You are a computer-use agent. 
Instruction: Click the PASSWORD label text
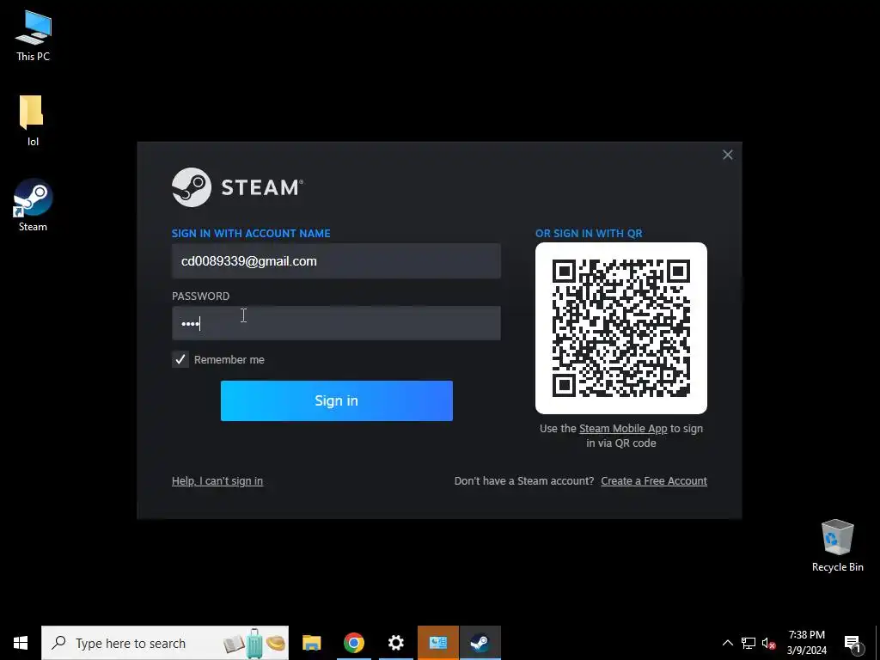point(200,296)
